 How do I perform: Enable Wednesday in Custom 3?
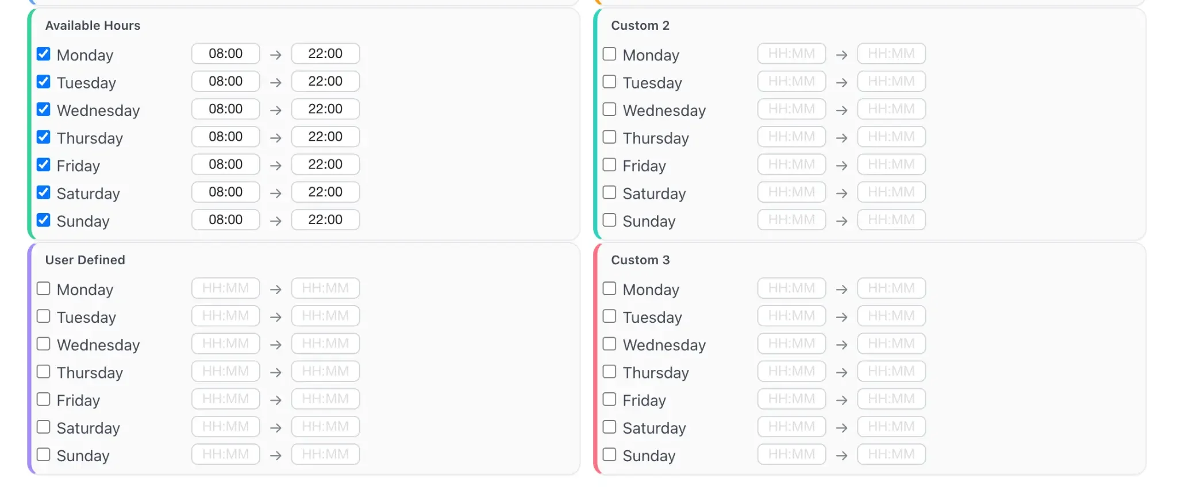pos(609,343)
